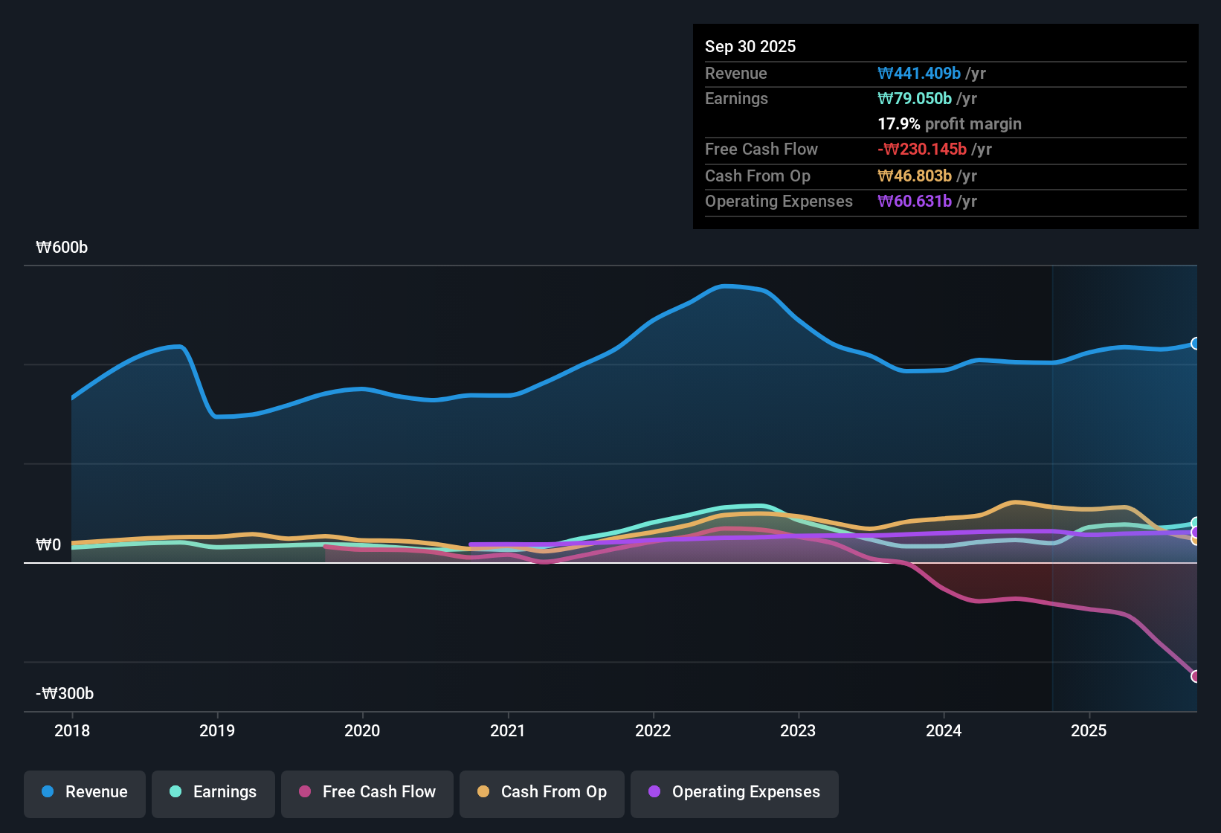
Task: Select the Free Cash Flow legend tab
Action: [x=367, y=793]
